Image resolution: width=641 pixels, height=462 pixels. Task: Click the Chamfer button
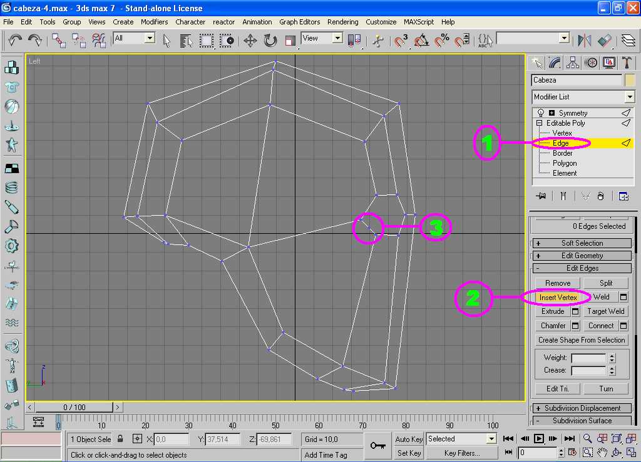coord(553,326)
